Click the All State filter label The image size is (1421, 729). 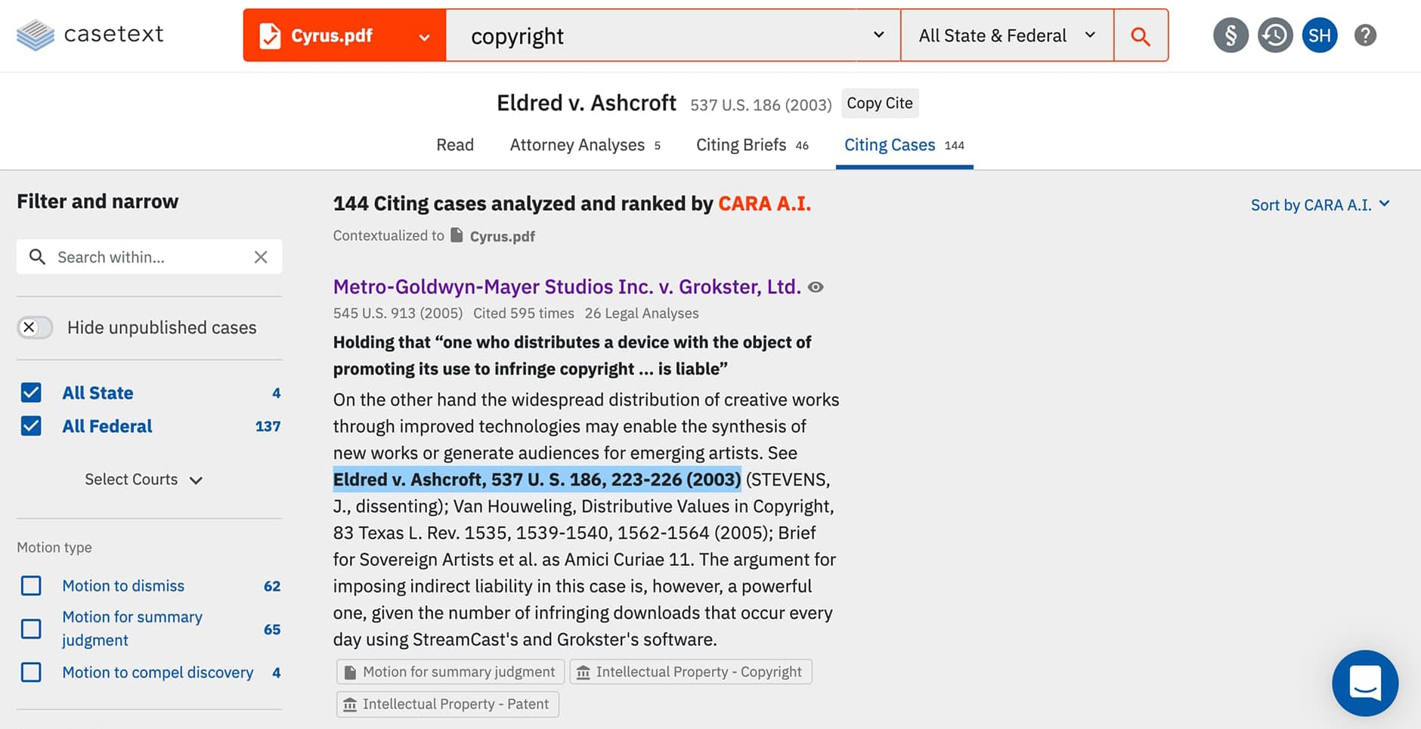click(x=98, y=393)
